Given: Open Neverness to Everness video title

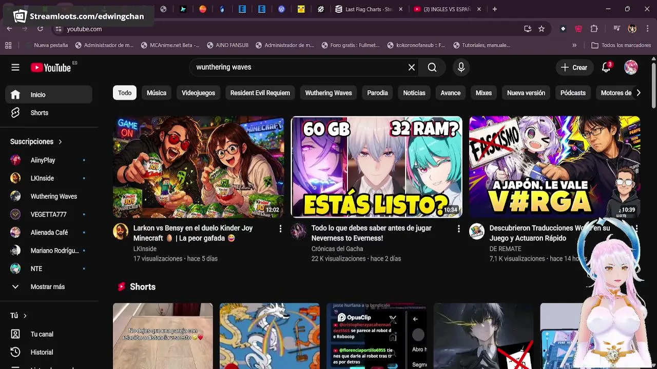Looking at the screenshot, I should pos(371,233).
